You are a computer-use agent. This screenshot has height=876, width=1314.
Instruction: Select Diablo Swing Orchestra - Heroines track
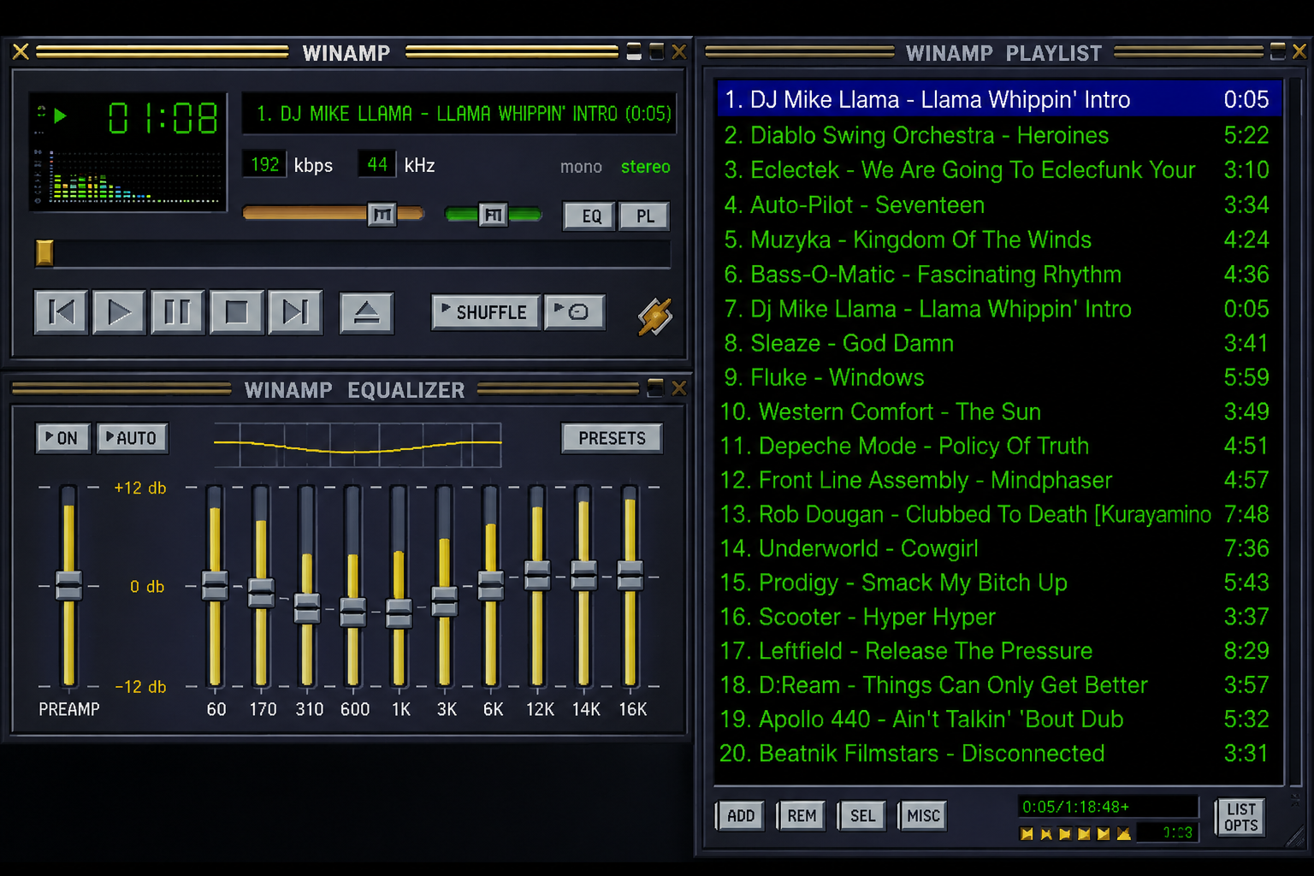point(998,135)
